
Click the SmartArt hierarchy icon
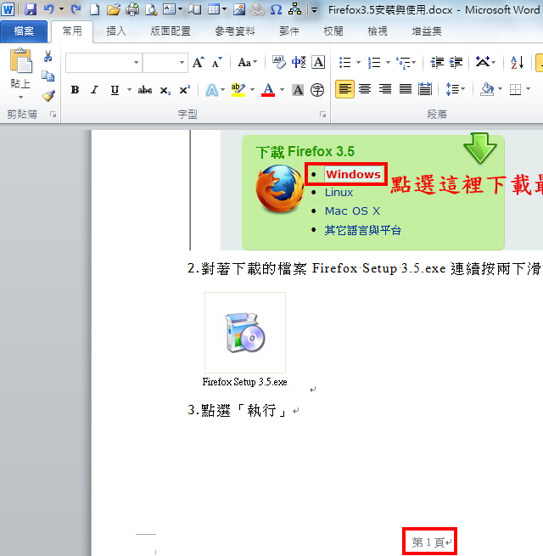[295, 9]
